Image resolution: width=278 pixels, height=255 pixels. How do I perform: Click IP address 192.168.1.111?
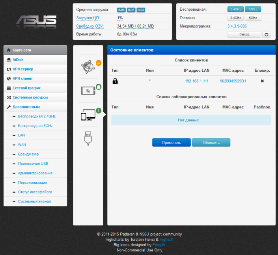[197, 81]
